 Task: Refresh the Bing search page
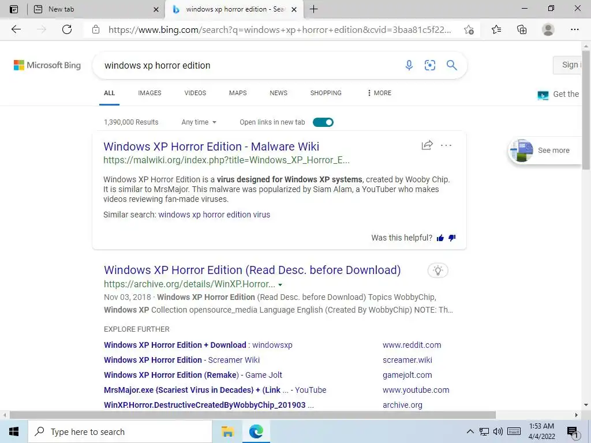click(67, 29)
